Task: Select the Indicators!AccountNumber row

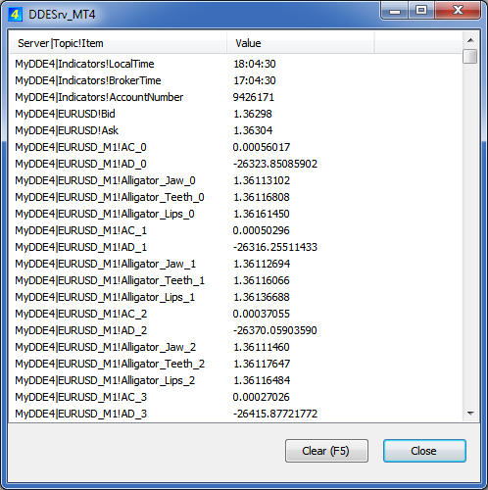Action: (x=236, y=97)
